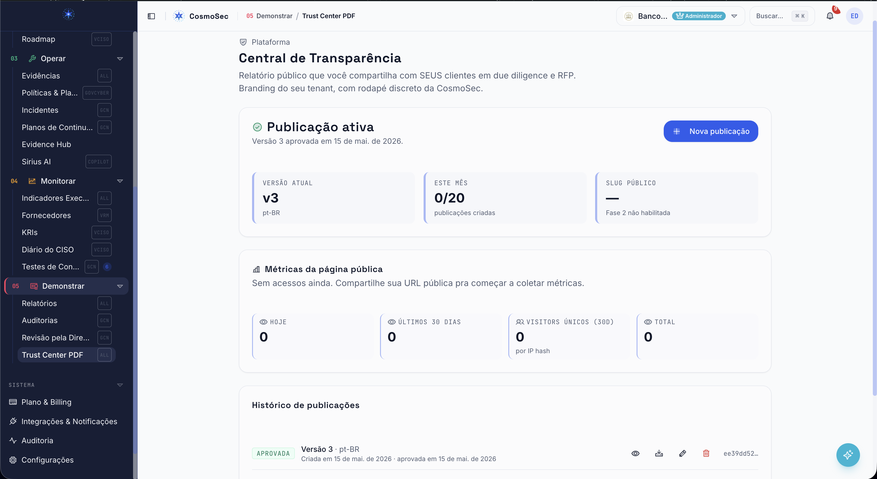
Task: Collapse the Monitorar section
Action: [120, 181]
